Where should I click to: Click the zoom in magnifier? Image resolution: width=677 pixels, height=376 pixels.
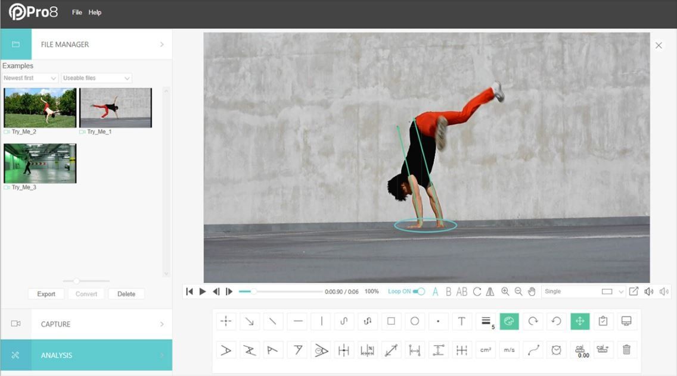tap(505, 292)
